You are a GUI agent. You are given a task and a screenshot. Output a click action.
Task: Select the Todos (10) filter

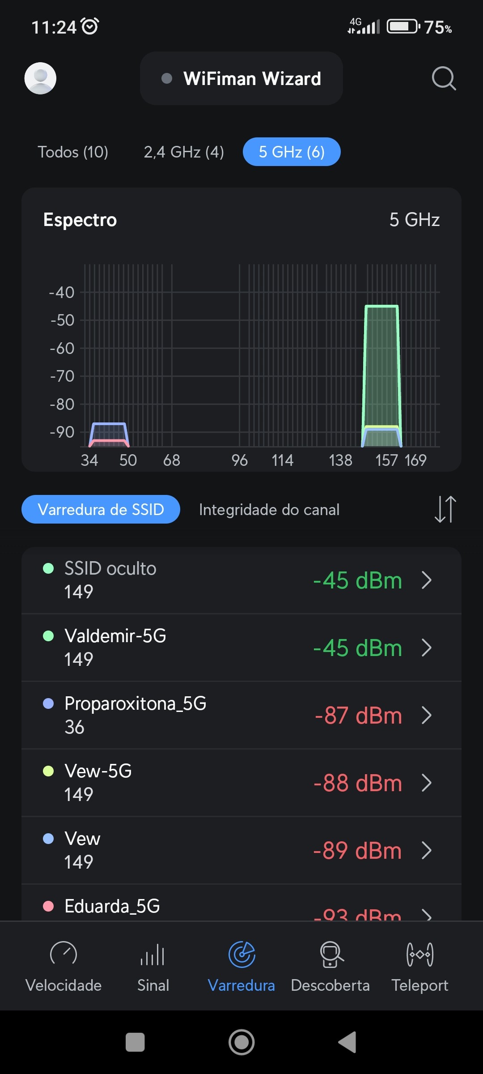click(73, 152)
